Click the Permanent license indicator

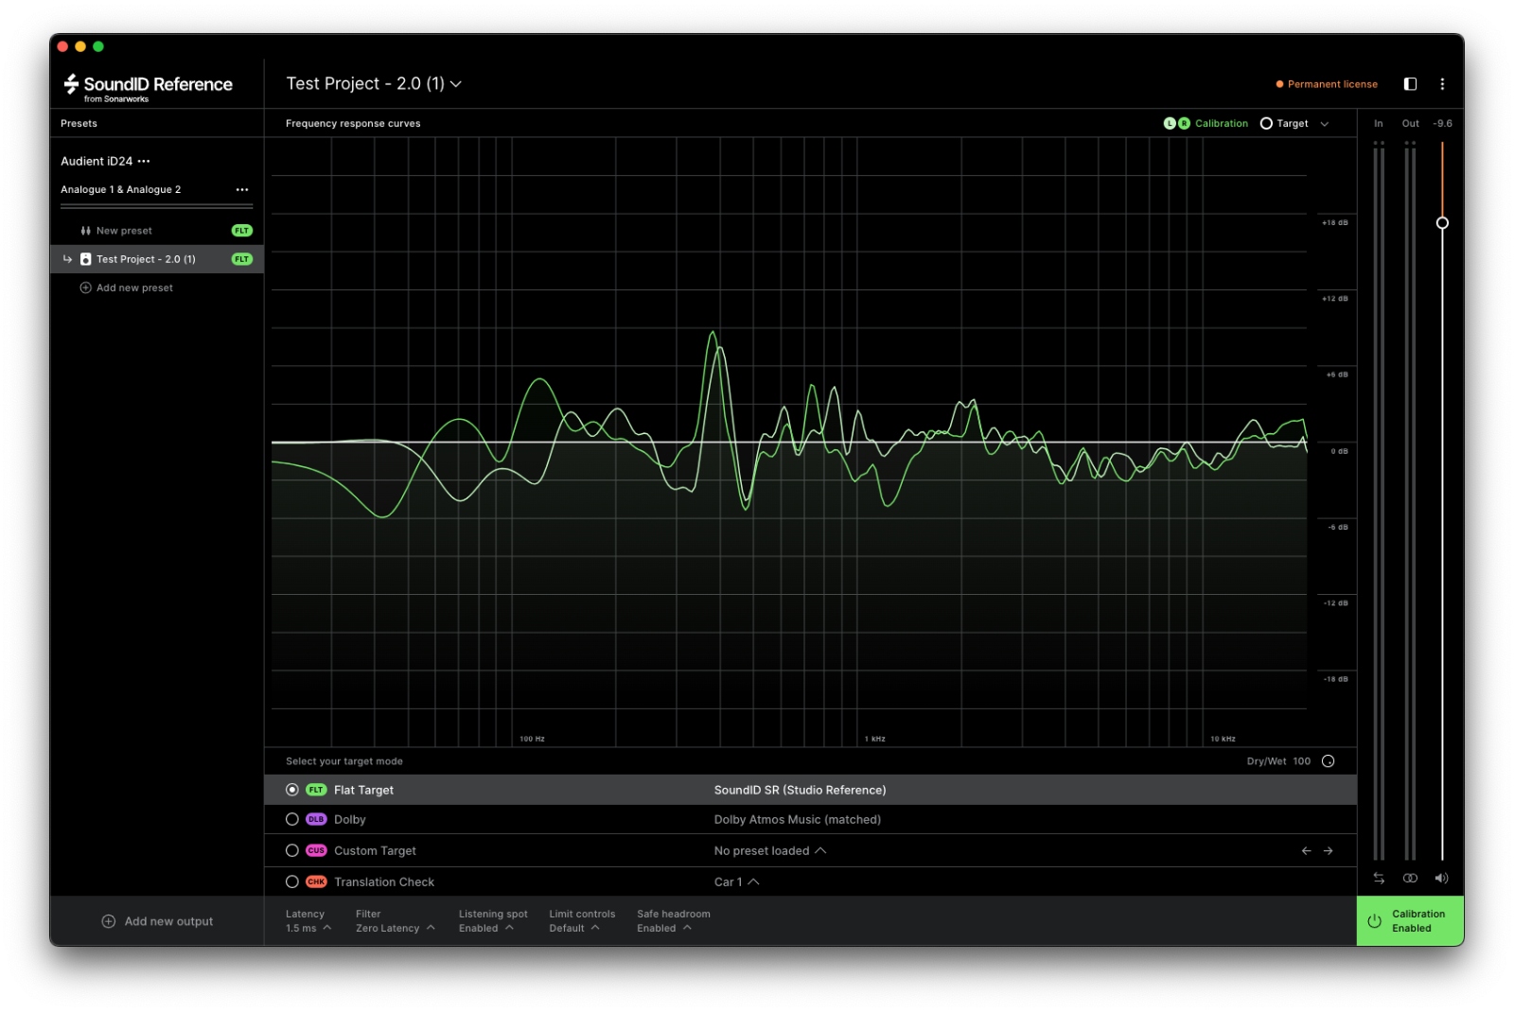[x=1327, y=84]
